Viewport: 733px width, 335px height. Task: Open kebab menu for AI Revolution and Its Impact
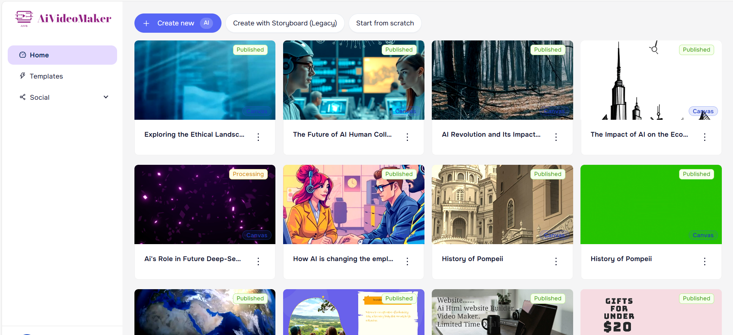556,137
